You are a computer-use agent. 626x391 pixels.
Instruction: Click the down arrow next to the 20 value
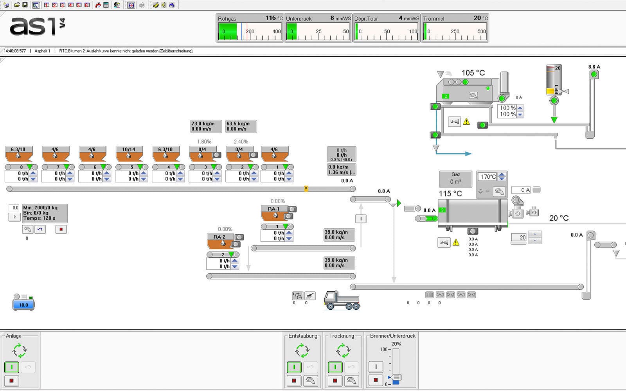click(535, 240)
